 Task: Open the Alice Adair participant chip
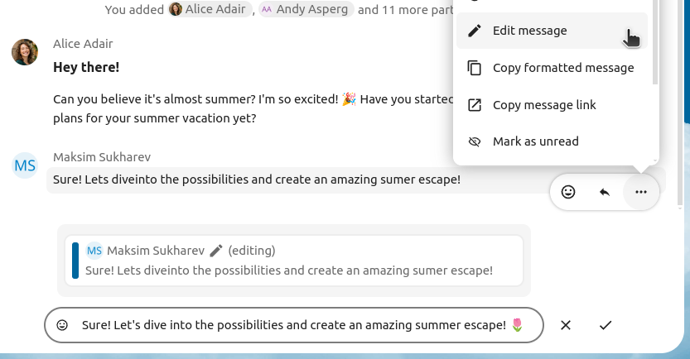210,10
